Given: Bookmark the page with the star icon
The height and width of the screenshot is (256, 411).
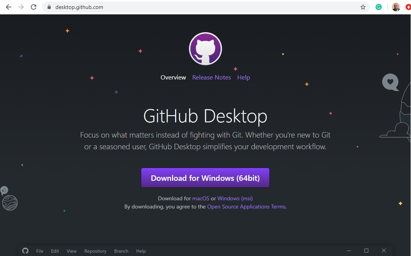Looking at the screenshot, I should [363, 7].
